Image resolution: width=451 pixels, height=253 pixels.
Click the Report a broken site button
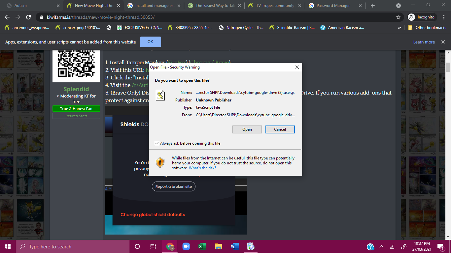pos(174,186)
